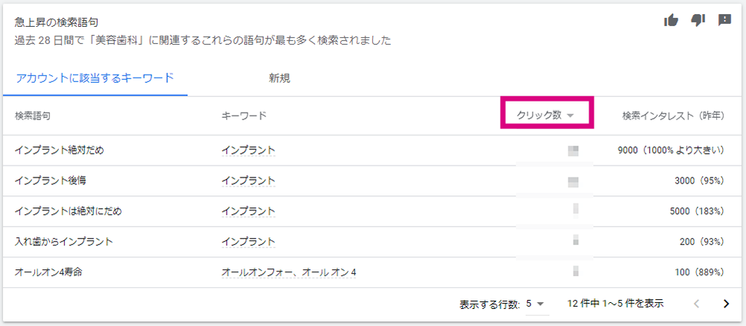Screen dimensions: 746x326
Task: Switch to the 新規 tab
Action: click(x=279, y=78)
